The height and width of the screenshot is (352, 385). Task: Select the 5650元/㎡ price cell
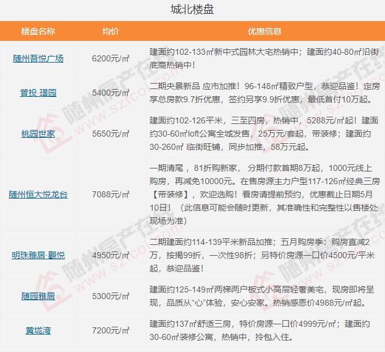tap(111, 134)
